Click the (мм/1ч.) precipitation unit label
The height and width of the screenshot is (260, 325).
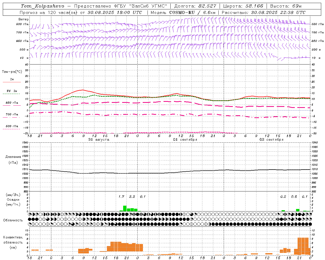(x=13, y=204)
